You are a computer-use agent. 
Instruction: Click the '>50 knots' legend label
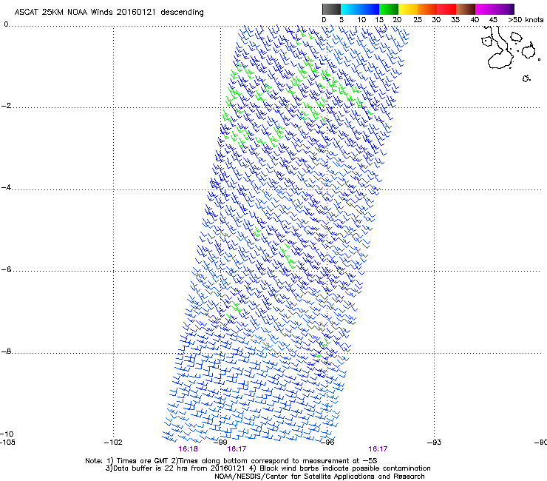tap(526, 20)
